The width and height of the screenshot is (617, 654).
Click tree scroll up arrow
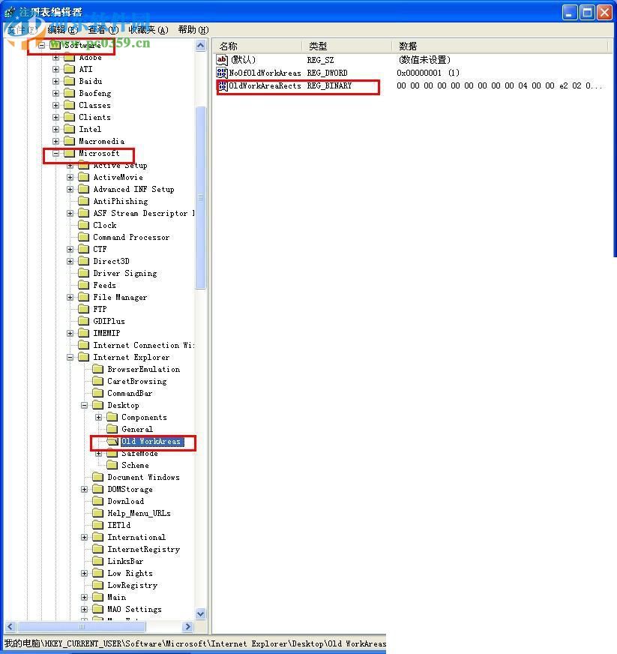[x=200, y=46]
